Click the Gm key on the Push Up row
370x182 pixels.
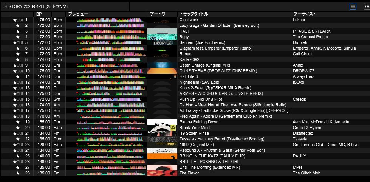pyautogui.click(x=57, y=99)
